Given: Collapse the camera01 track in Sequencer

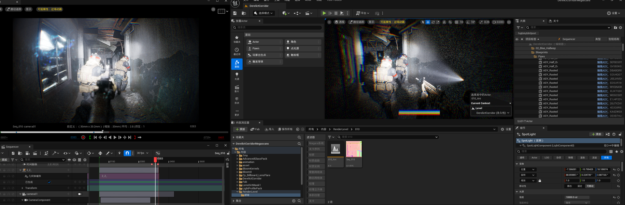Looking at the screenshot, I should pyautogui.click(x=20, y=194).
